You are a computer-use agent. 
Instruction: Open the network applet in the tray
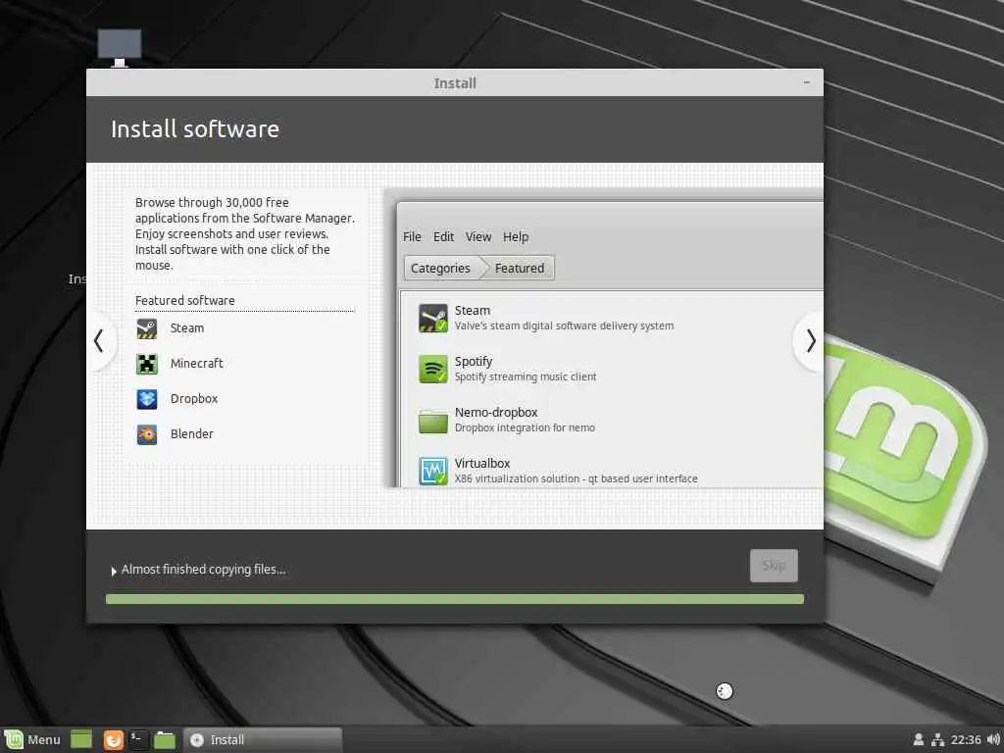(x=938, y=739)
